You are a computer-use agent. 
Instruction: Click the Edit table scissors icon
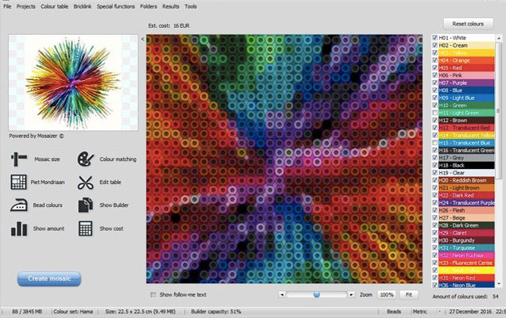pos(86,182)
